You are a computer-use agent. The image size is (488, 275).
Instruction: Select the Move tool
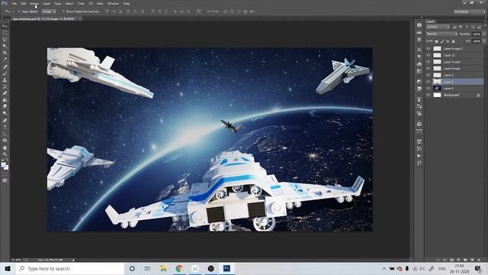[x=5, y=26]
